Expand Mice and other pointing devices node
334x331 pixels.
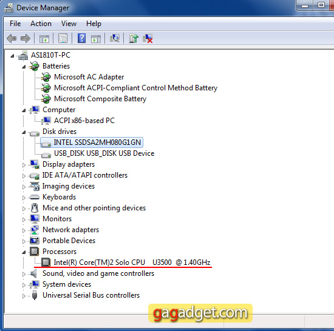click(x=24, y=209)
